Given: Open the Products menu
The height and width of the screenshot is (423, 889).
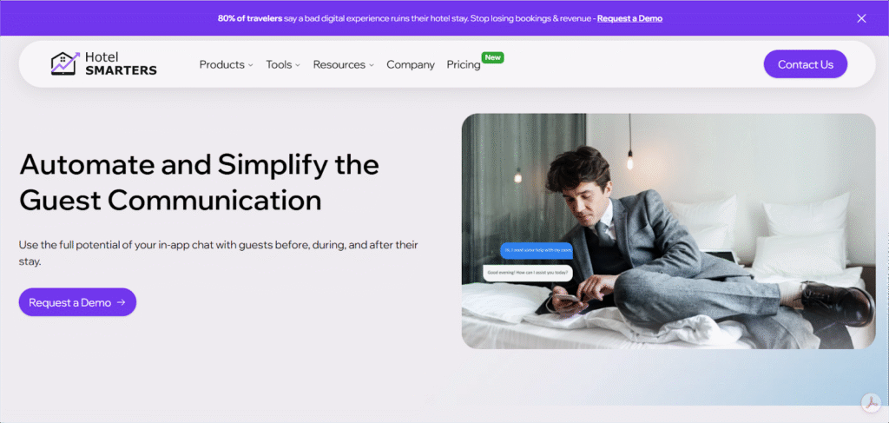Looking at the screenshot, I should (x=221, y=64).
